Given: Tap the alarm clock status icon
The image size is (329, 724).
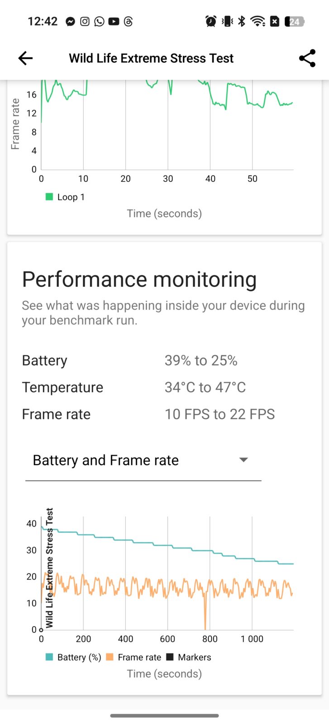Looking at the screenshot, I should coord(210,21).
